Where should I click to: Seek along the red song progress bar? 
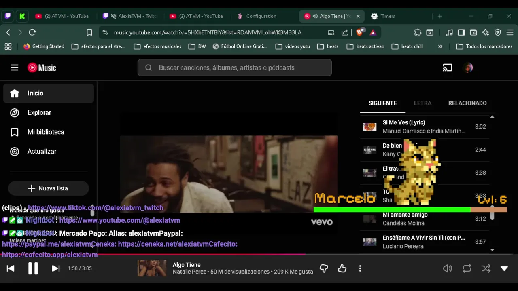pyautogui.click(x=259, y=254)
